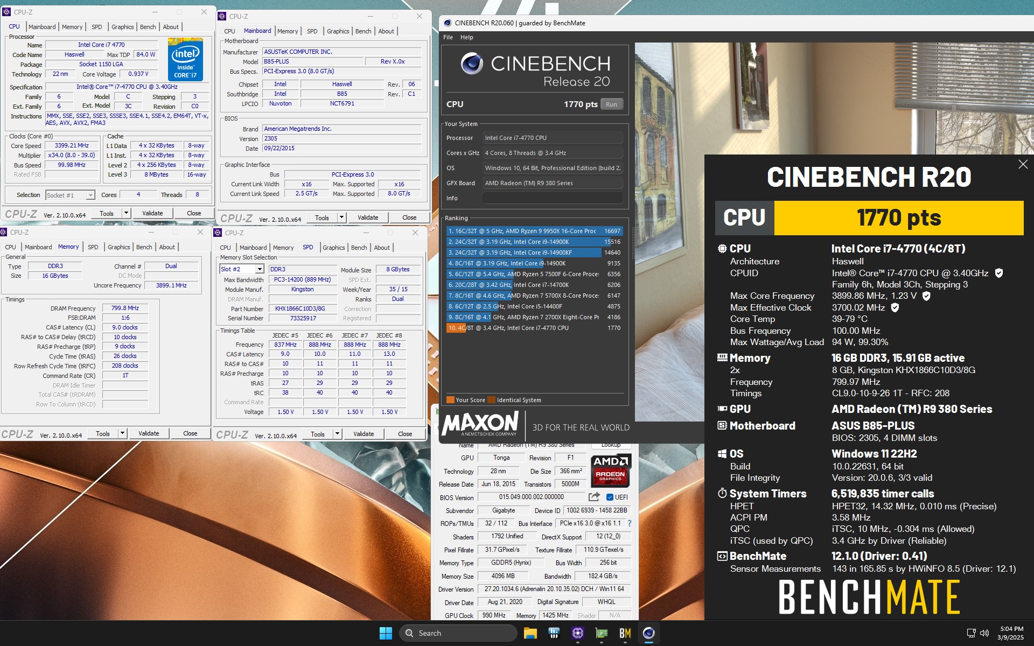Run the Cinebench CPU test

611,104
